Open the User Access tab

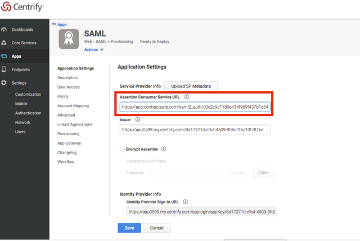click(69, 87)
